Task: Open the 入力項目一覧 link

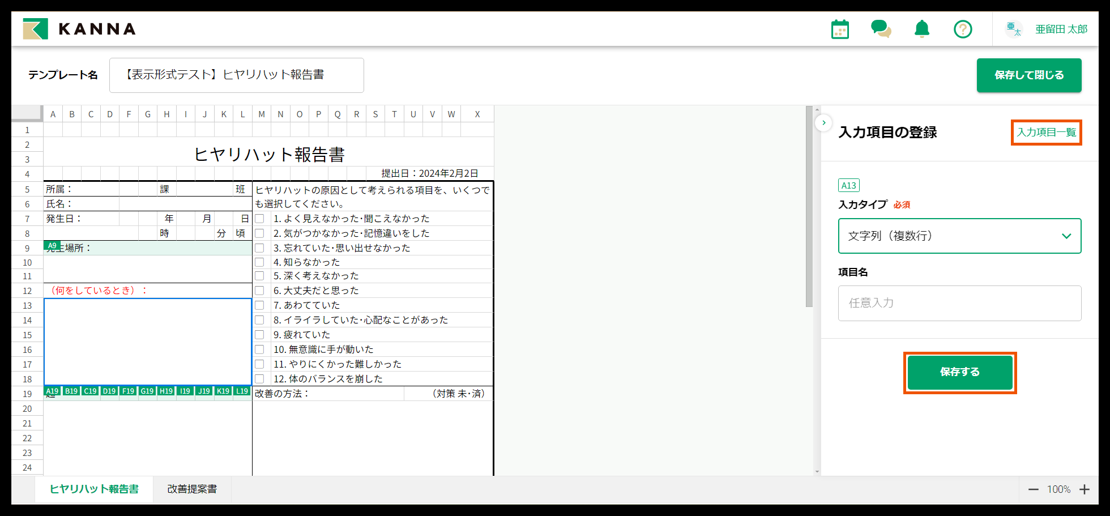Action: click(1046, 132)
